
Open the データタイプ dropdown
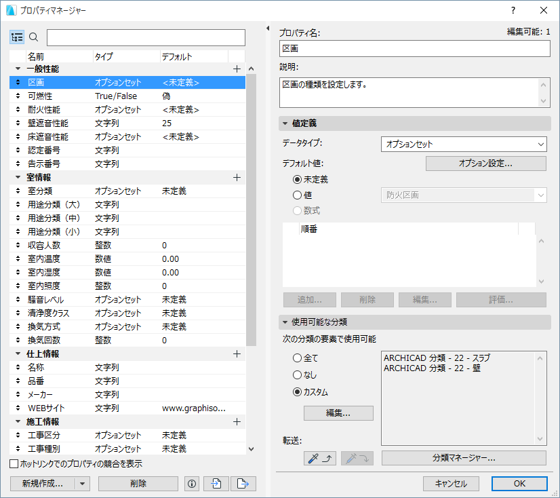pos(464,145)
